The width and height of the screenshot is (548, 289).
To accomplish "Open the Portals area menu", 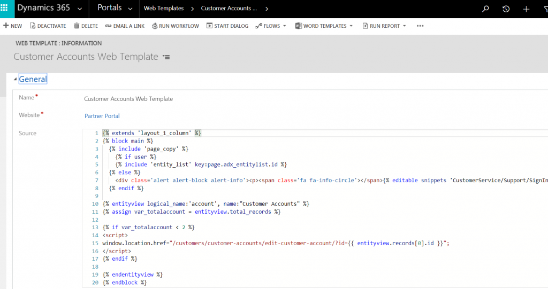I will [x=109, y=7].
